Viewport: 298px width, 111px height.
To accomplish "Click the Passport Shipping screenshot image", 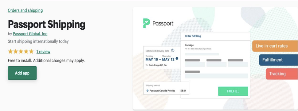I will point(215,58).
